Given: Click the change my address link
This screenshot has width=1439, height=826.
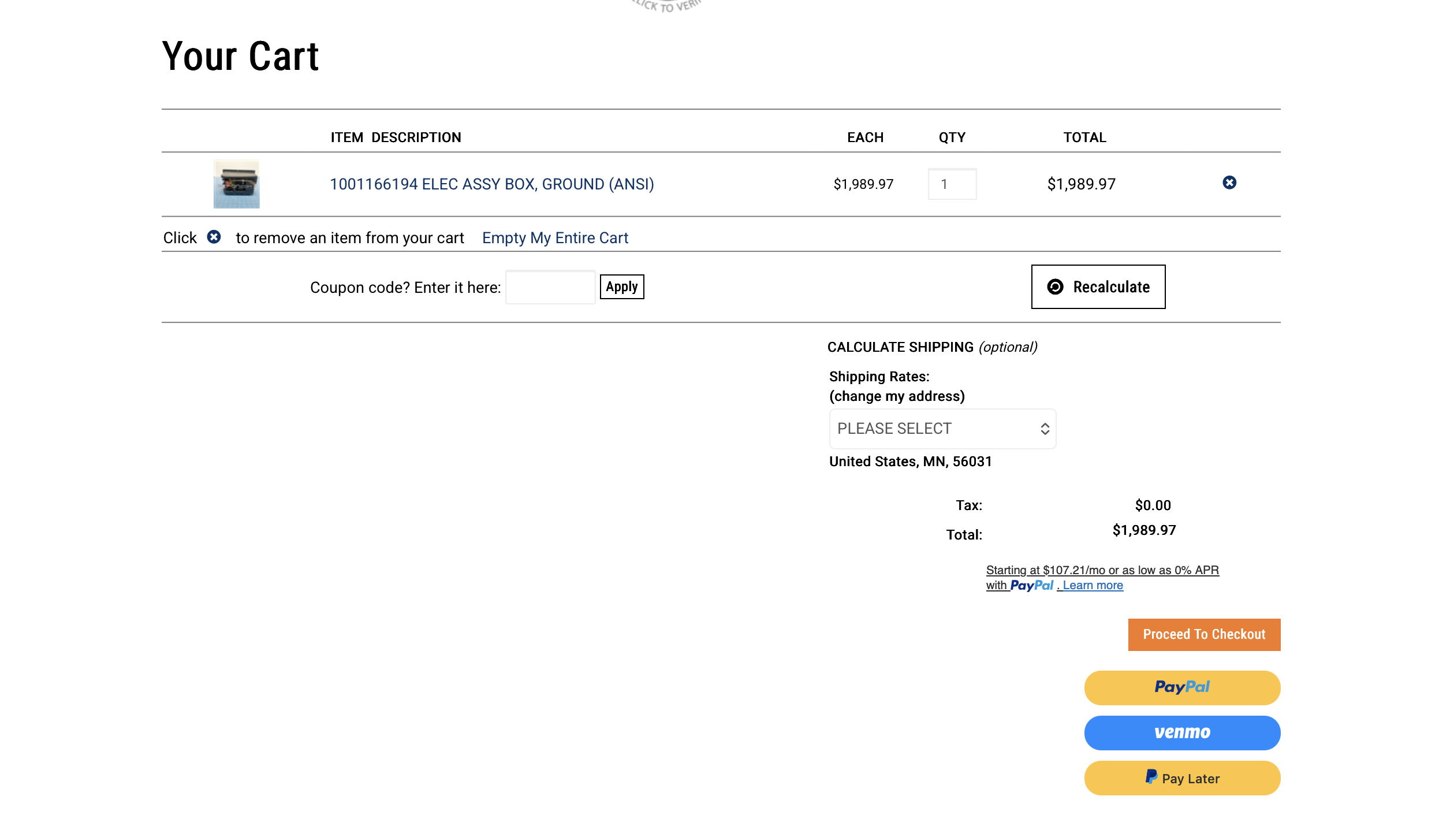Looking at the screenshot, I should coord(897,396).
